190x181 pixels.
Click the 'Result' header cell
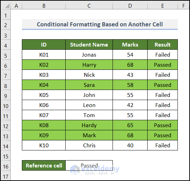click(x=163, y=44)
